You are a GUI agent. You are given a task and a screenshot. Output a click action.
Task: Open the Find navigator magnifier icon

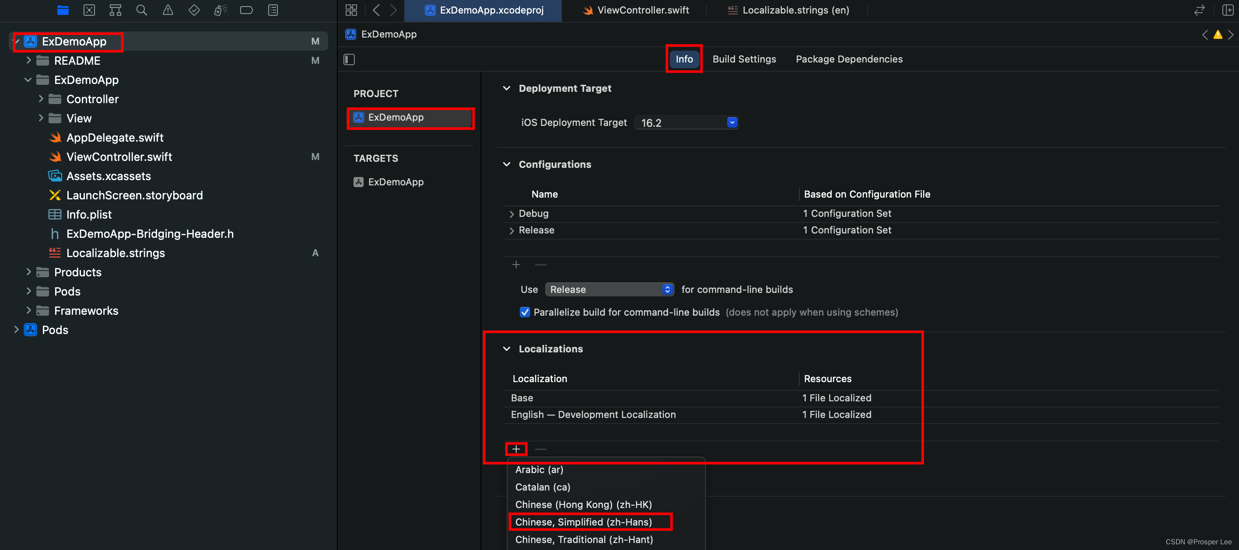pyautogui.click(x=141, y=10)
